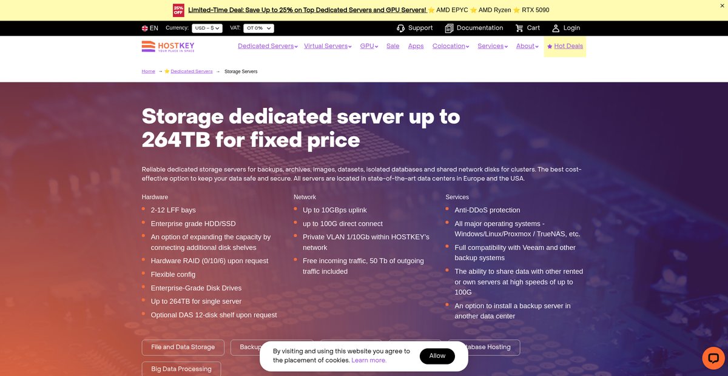
Task: Expand the About menu
Action: (x=527, y=46)
